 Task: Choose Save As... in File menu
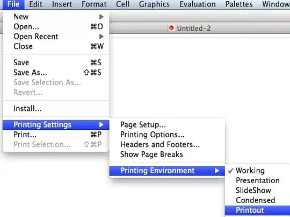[56, 73]
